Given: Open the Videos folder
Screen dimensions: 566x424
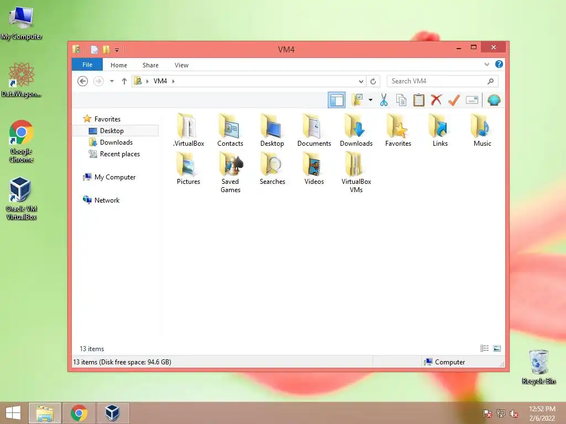Looking at the screenshot, I should (x=314, y=168).
